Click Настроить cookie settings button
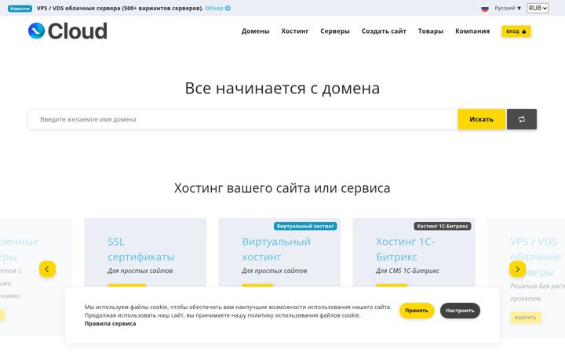The width and height of the screenshot is (565, 353). [460, 311]
